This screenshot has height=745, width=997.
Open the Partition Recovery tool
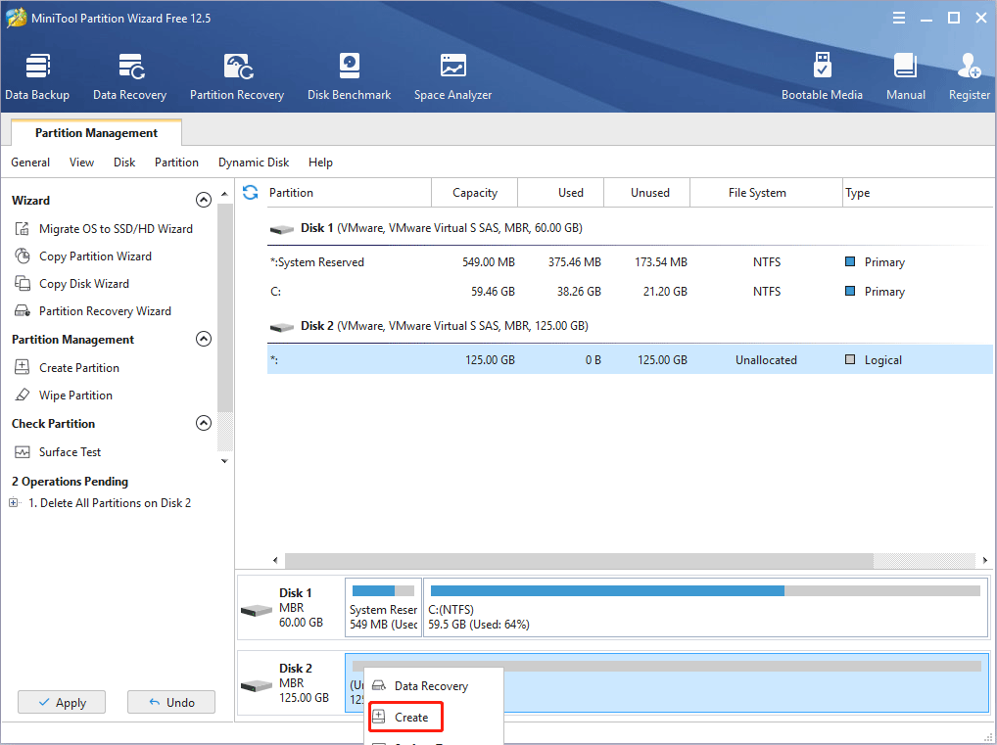(237, 77)
